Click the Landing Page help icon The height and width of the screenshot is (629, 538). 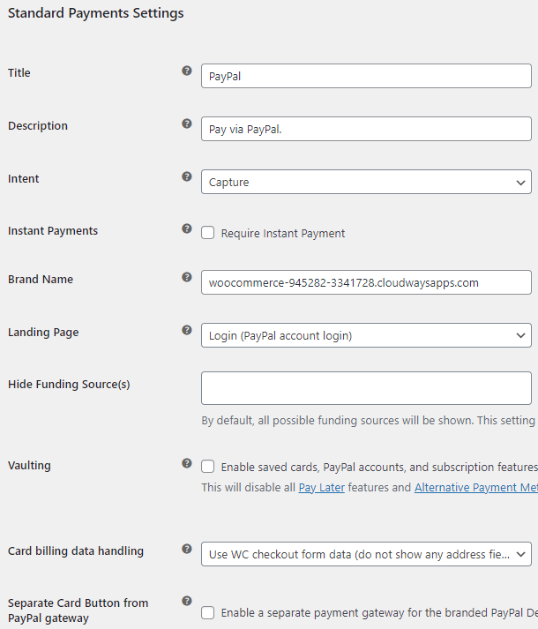coord(187,330)
